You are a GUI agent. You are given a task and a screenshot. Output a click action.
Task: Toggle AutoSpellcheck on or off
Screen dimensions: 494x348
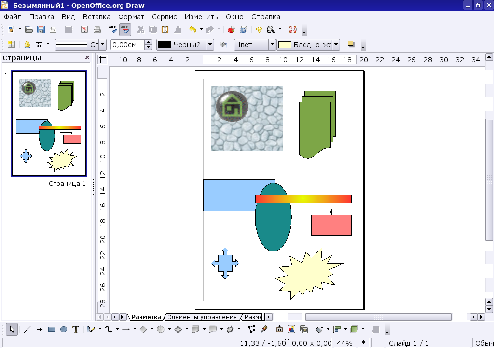coord(124,29)
